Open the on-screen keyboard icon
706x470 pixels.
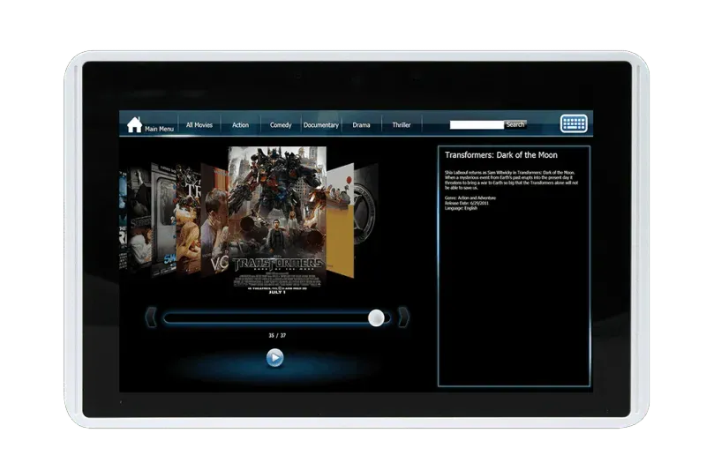(574, 123)
